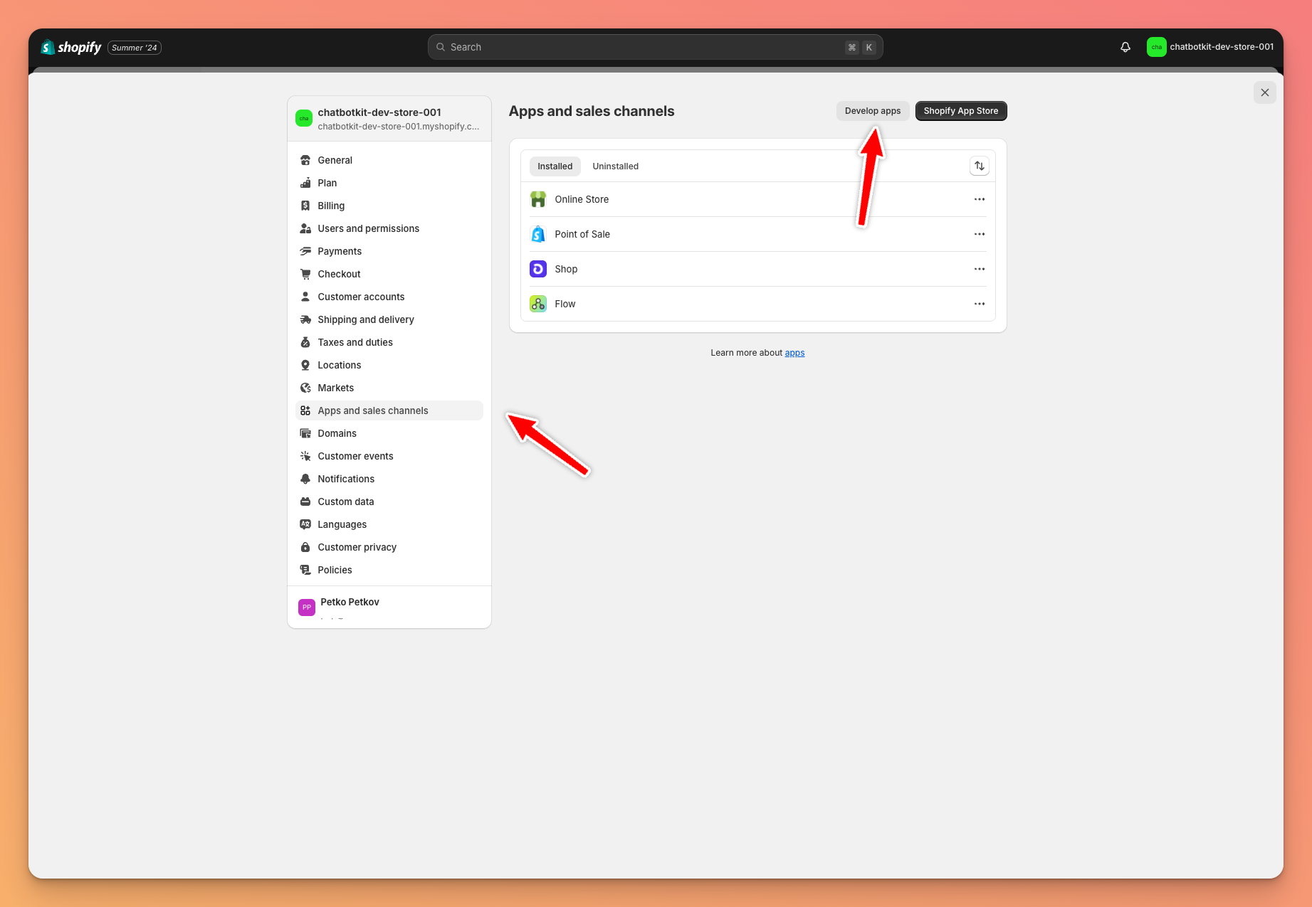Click the Billing receipt icon
Viewport: 1312px width, 907px height.
[305, 206]
